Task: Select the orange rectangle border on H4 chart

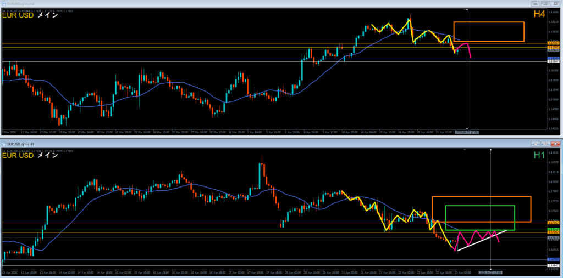Action: coord(488,22)
